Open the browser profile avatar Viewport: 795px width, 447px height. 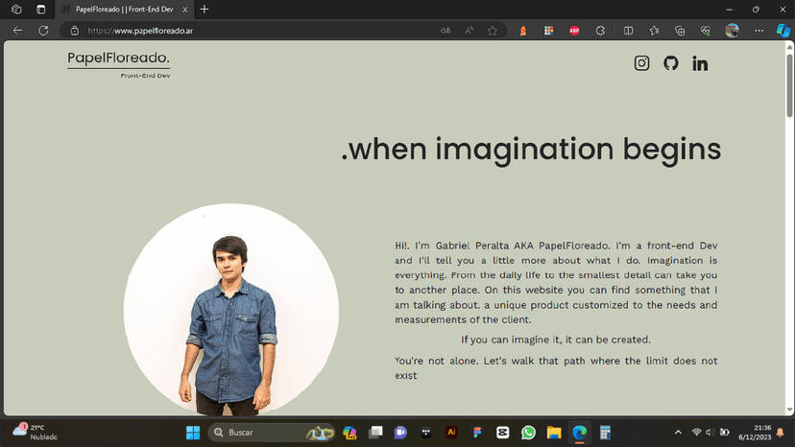pyautogui.click(x=732, y=31)
